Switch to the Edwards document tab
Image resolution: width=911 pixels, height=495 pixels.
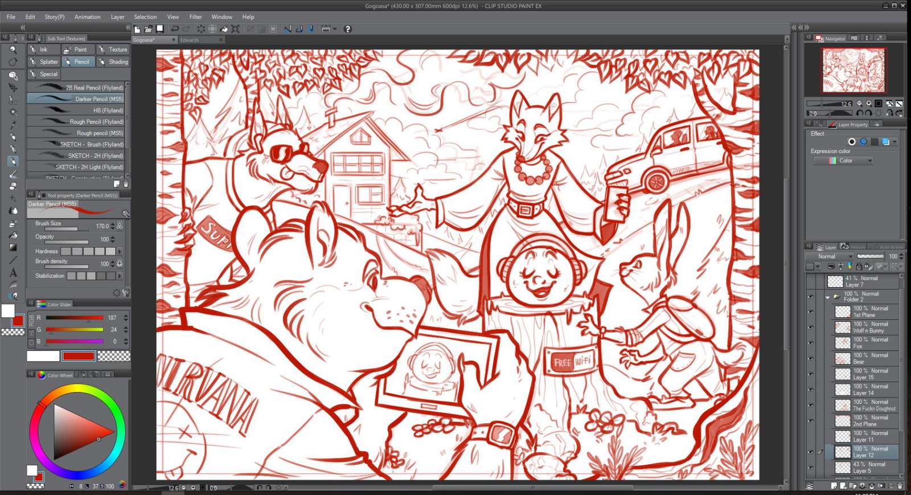click(x=201, y=40)
